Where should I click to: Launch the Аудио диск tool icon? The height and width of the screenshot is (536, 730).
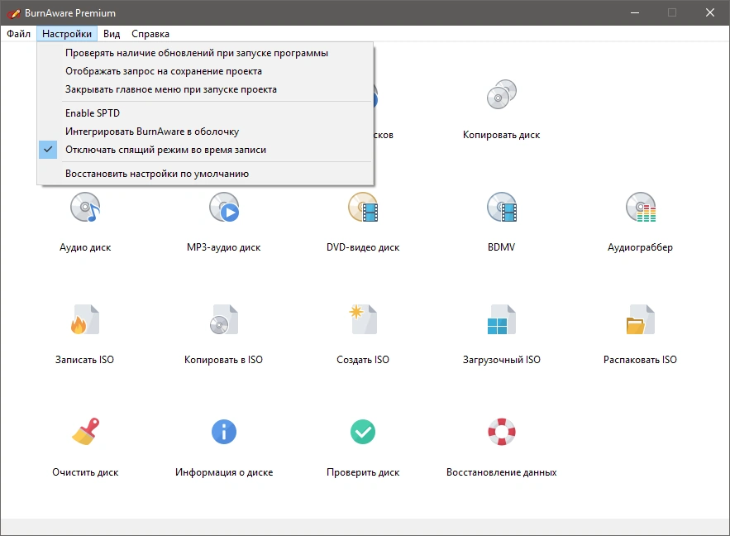[85, 208]
